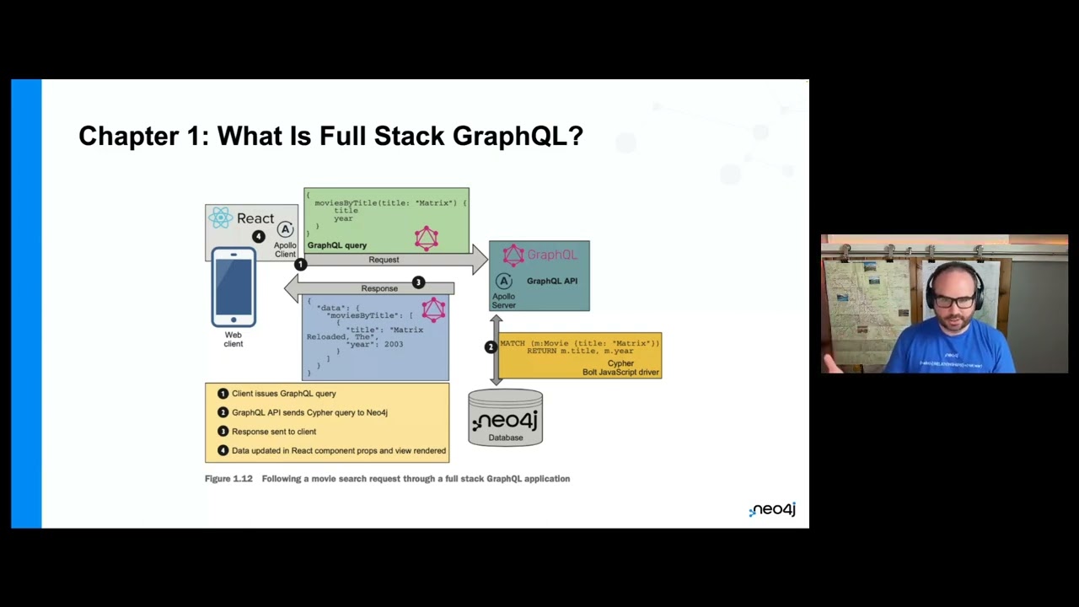This screenshot has height=607, width=1079.
Task: Click the 'Apollo Server' label
Action: 504,301
